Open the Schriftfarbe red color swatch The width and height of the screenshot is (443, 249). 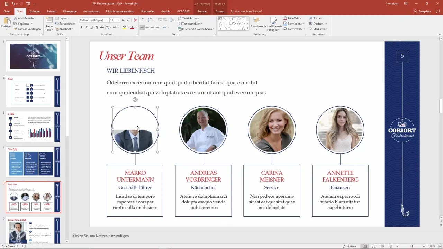pos(132,27)
